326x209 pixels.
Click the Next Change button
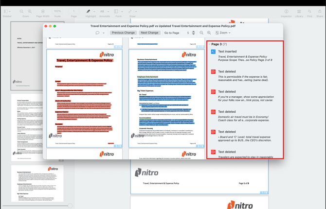point(149,33)
